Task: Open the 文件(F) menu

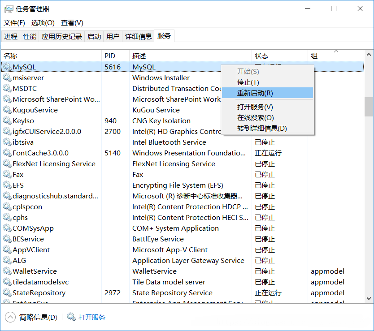Action: [14, 23]
